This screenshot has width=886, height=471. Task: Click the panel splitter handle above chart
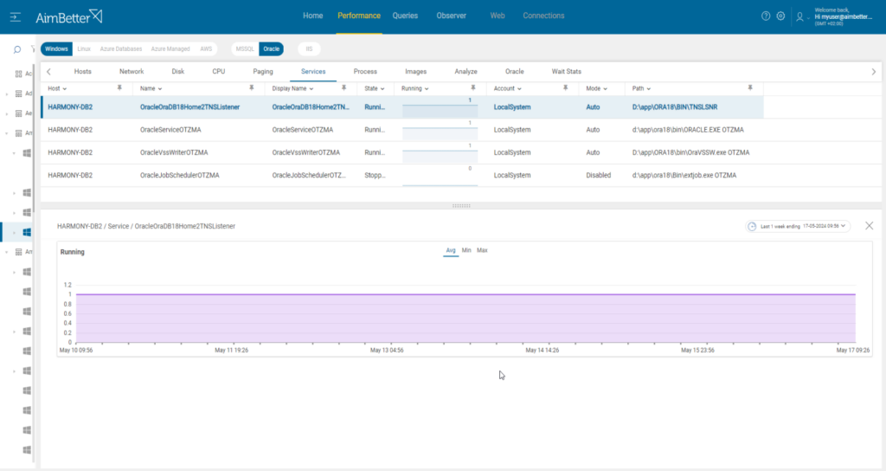[x=461, y=206]
